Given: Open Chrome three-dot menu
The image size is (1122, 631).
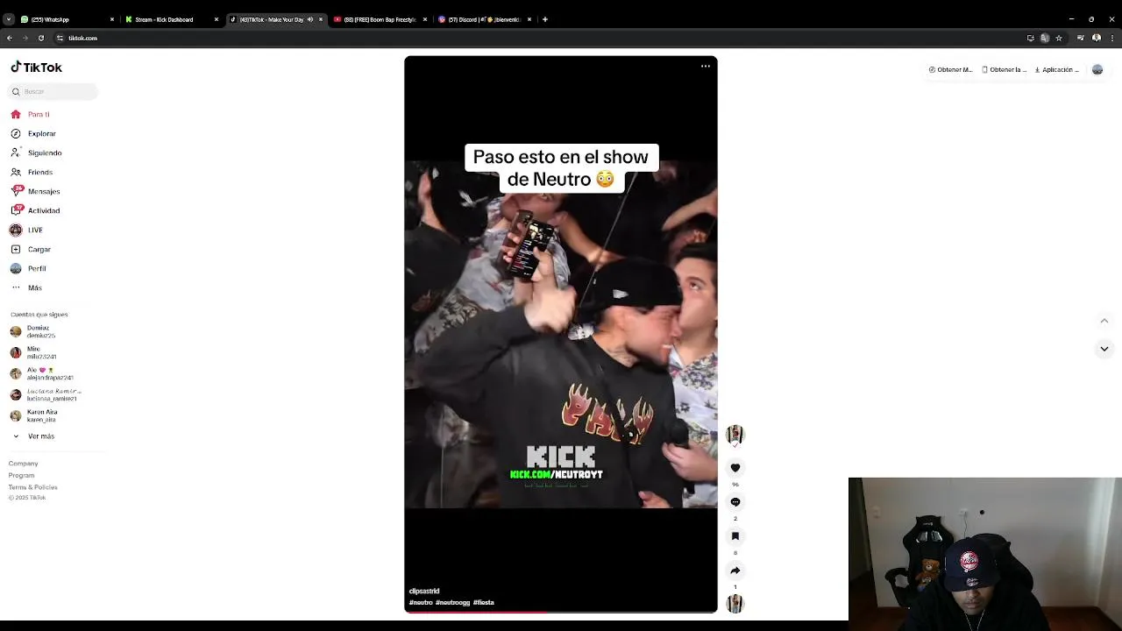Looking at the screenshot, I should (1111, 38).
